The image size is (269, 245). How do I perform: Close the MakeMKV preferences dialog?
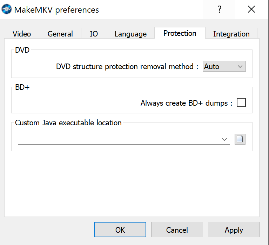(251, 9)
